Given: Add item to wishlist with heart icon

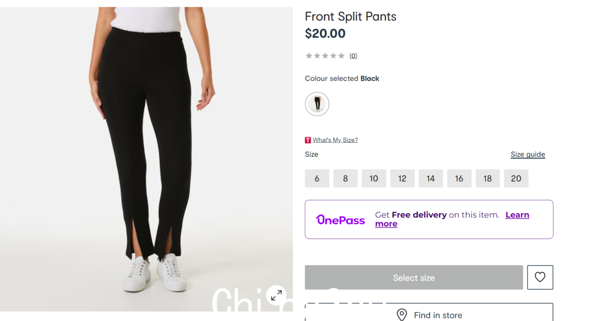Looking at the screenshot, I should [x=540, y=277].
